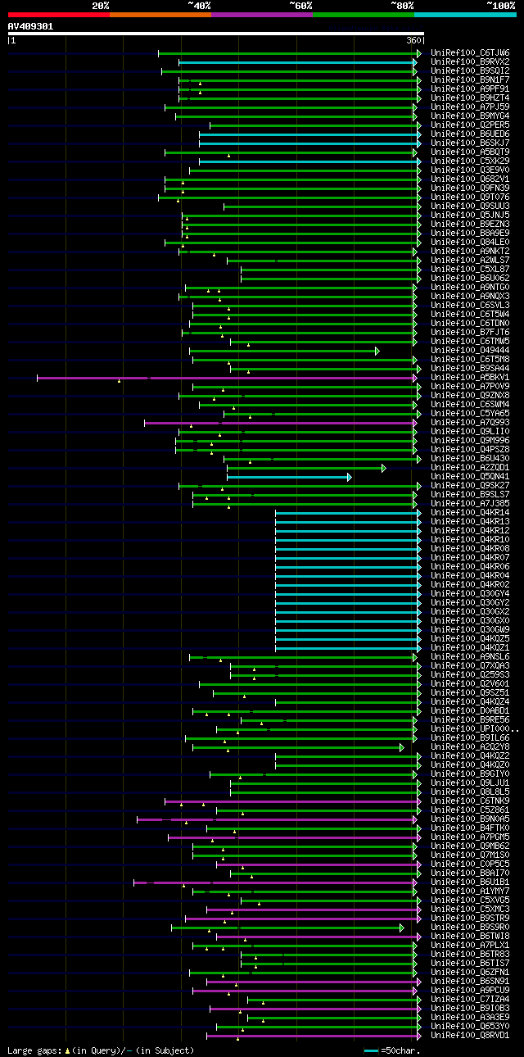
Task: Open the UniRef100_Q4KQZ1 hit label
Action: (x=469, y=648)
